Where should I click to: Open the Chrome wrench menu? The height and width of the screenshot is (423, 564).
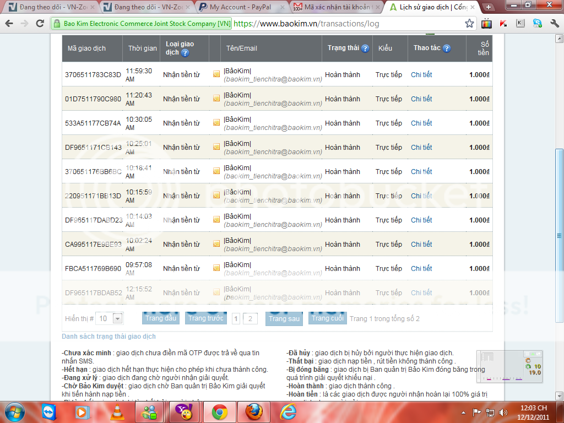pos(554,24)
